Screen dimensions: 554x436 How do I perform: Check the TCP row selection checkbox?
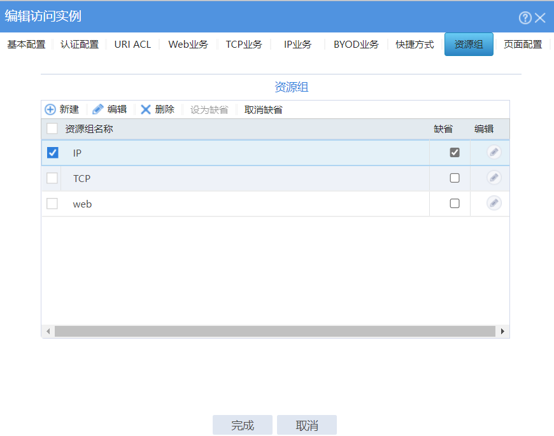(52, 178)
